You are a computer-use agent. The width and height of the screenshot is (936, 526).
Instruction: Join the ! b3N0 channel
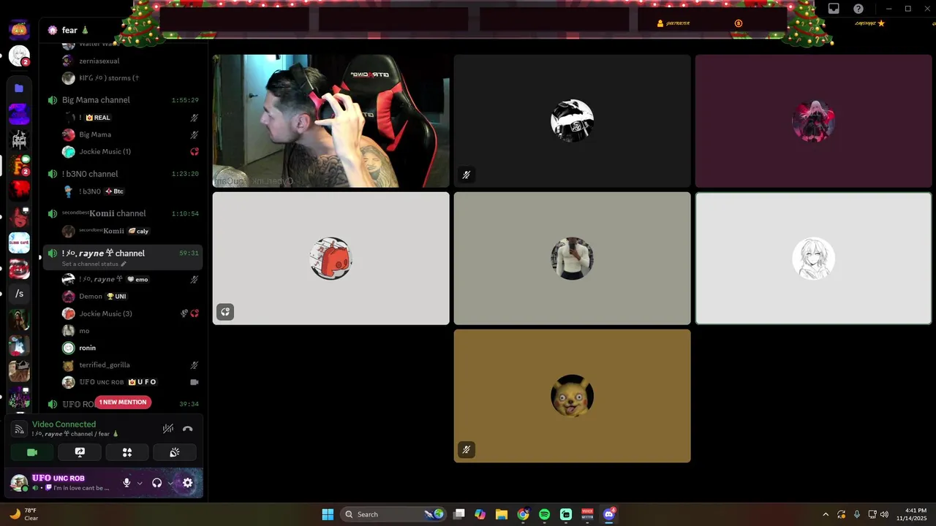pyautogui.click(x=123, y=174)
